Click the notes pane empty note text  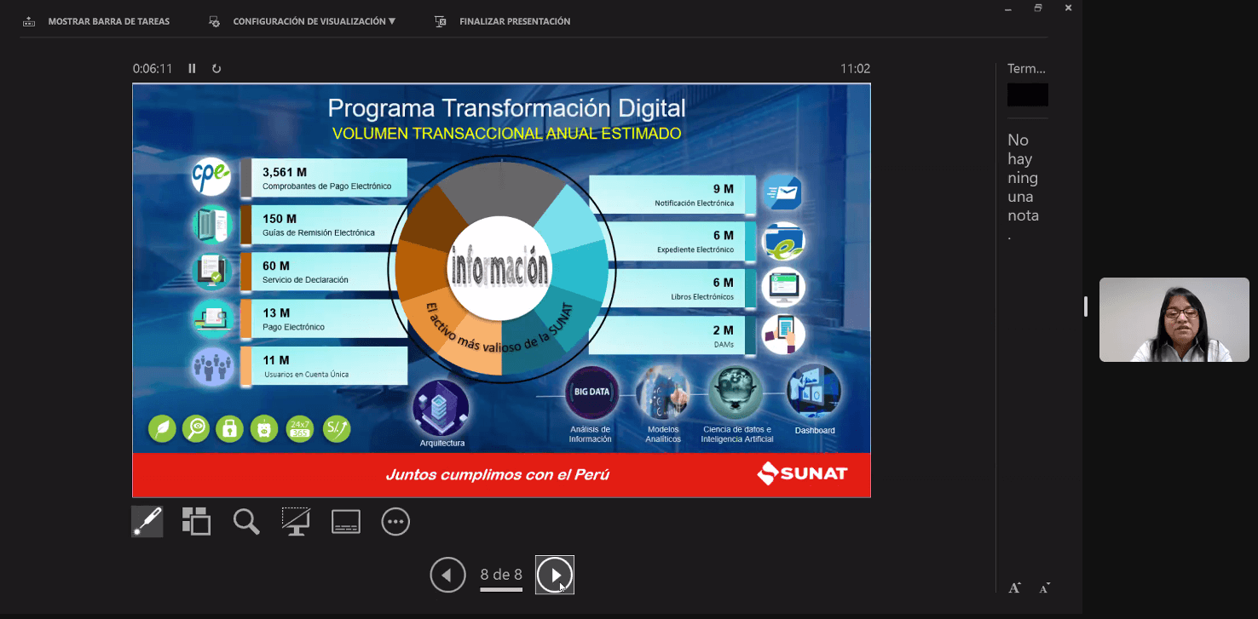(x=1023, y=187)
